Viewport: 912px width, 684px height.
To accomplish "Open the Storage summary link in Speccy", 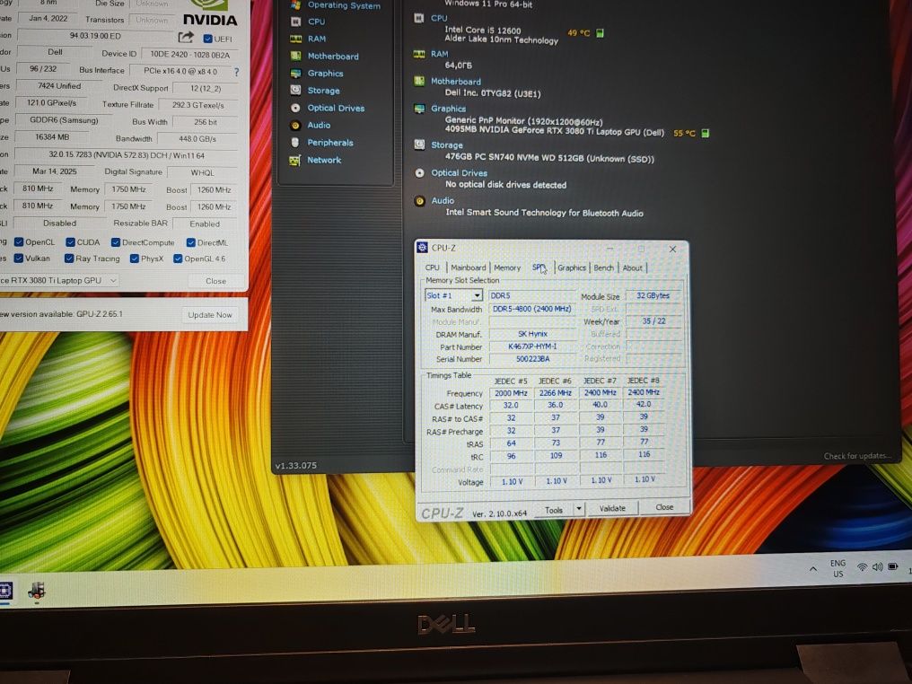I will (447, 145).
